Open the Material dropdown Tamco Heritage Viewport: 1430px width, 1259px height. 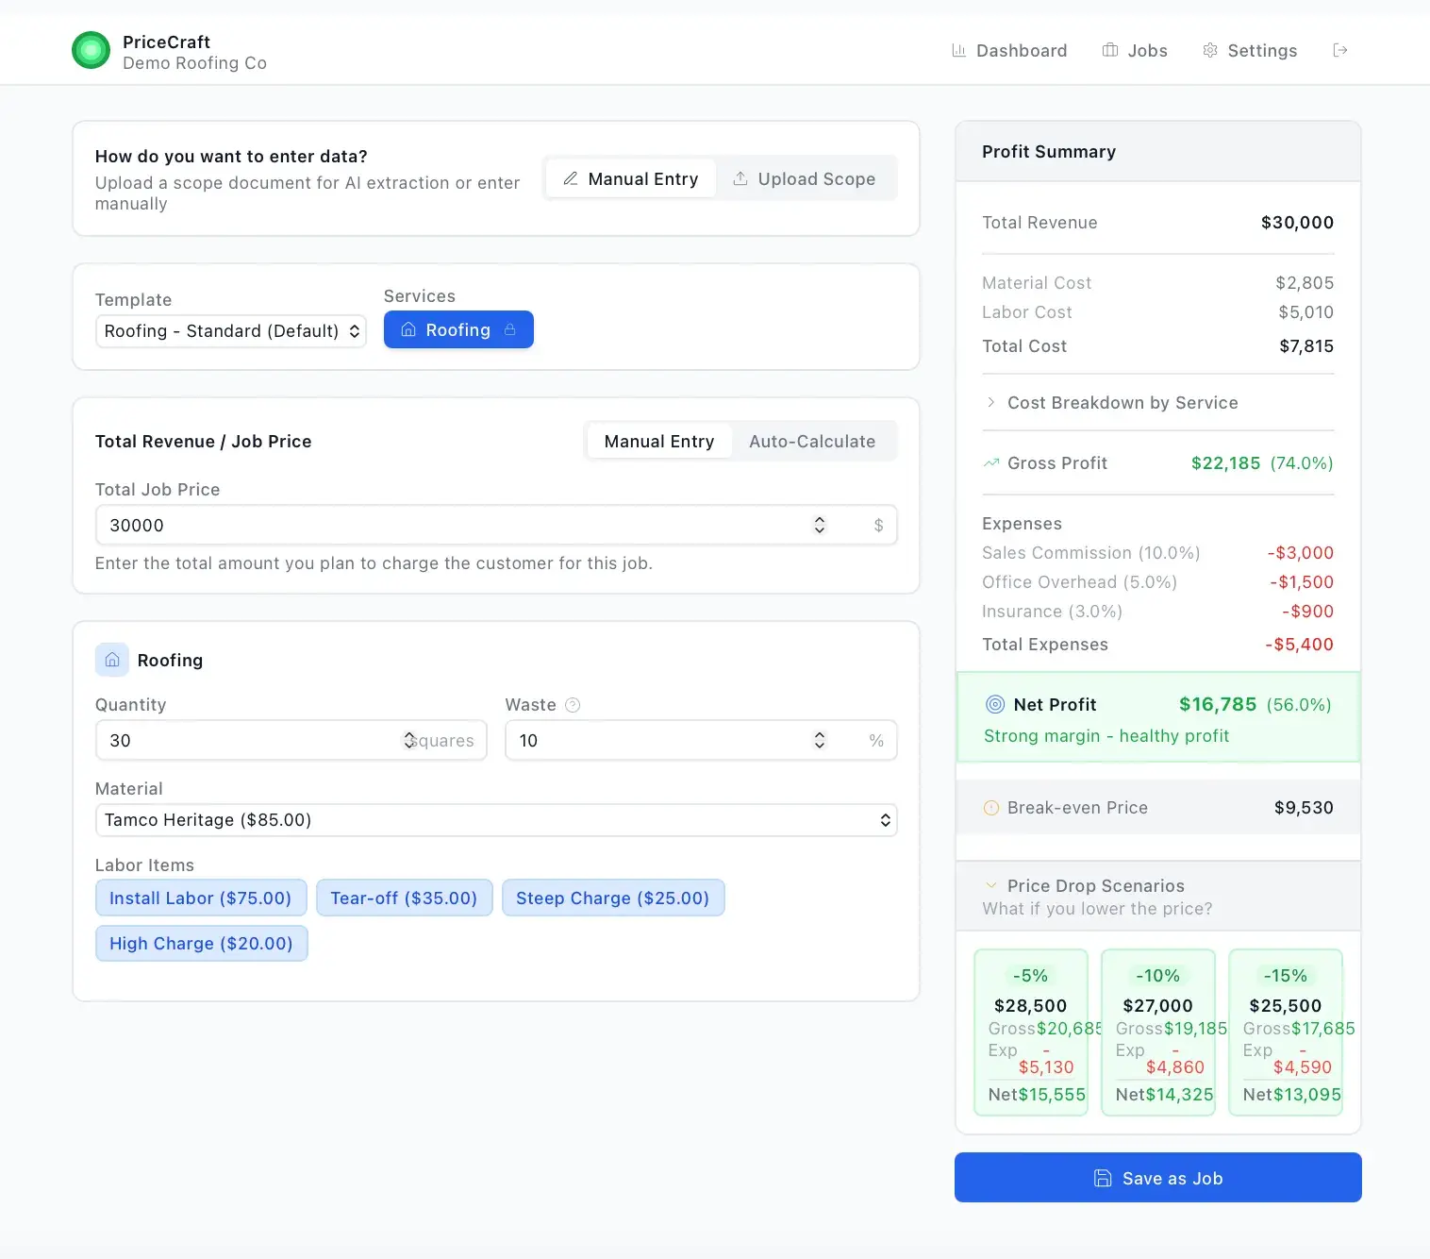pos(496,820)
